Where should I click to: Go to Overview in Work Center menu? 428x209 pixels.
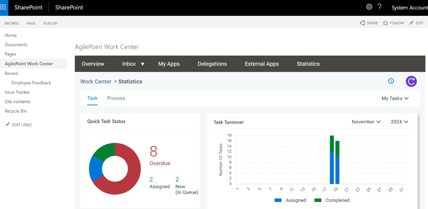pyautogui.click(x=93, y=64)
